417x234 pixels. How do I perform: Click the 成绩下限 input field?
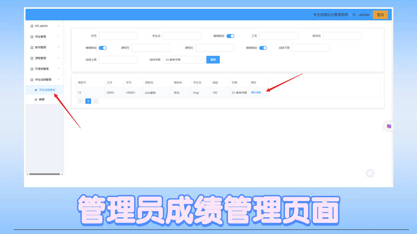[311, 48]
